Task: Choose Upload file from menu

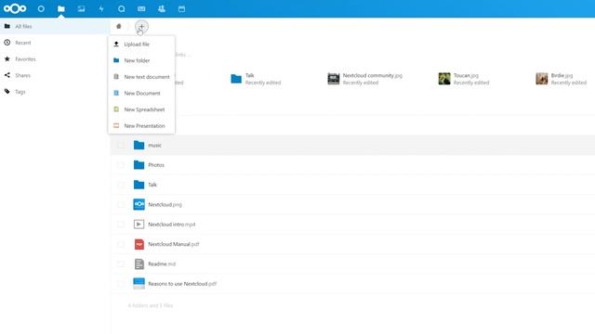Action: [141, 45]
